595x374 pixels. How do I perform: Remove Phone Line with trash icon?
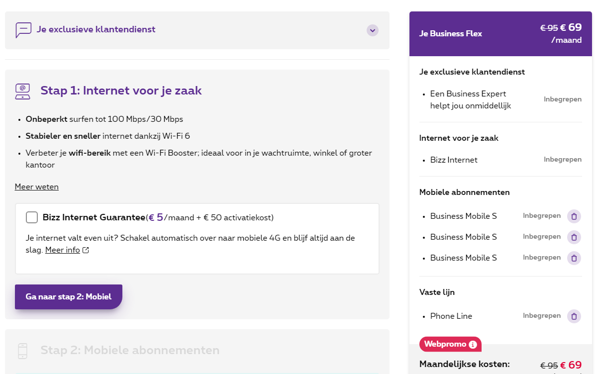click(574, 316)
